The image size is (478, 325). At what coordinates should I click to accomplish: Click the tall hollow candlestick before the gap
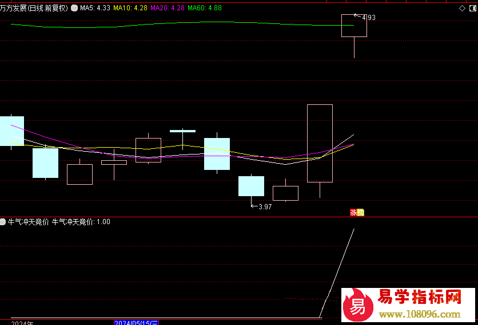coord(320,143)
